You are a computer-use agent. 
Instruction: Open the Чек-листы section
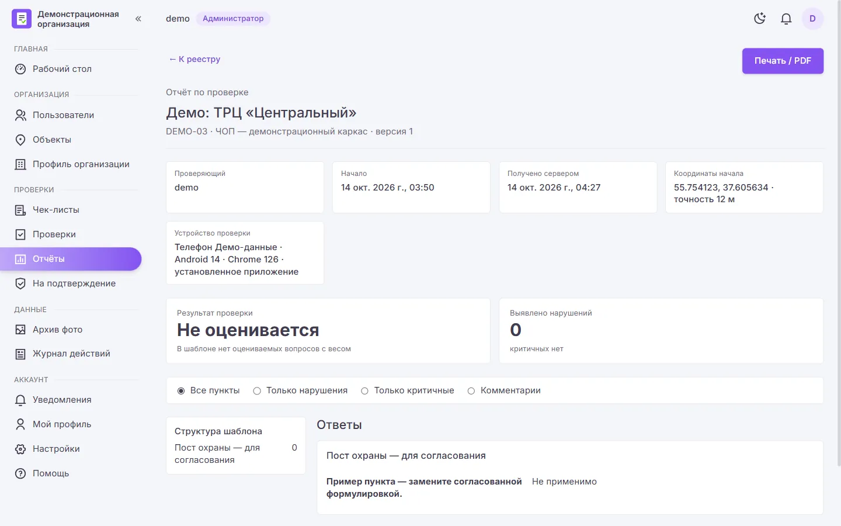click(x=71, y=210)
